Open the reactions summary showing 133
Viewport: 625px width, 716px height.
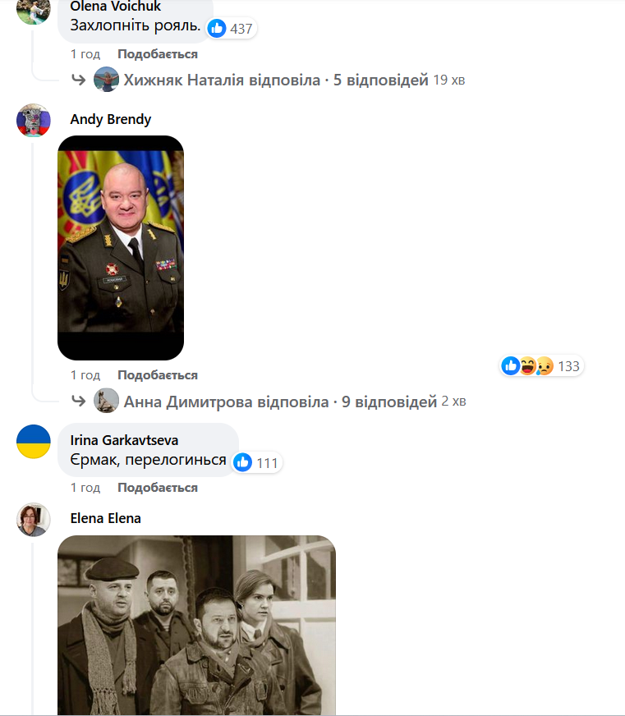pos(541,366)
